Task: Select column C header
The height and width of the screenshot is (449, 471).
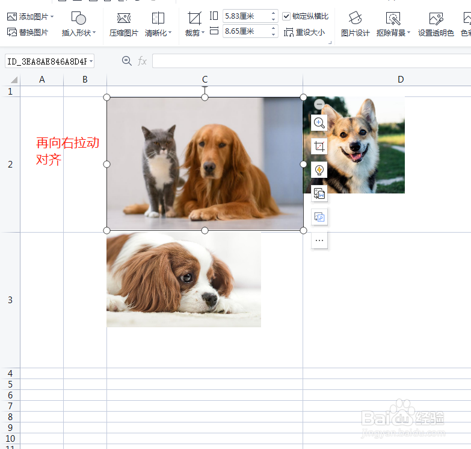Action: click(205, 80)
